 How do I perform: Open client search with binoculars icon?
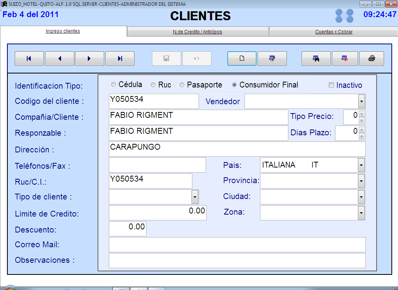[316, 58]
